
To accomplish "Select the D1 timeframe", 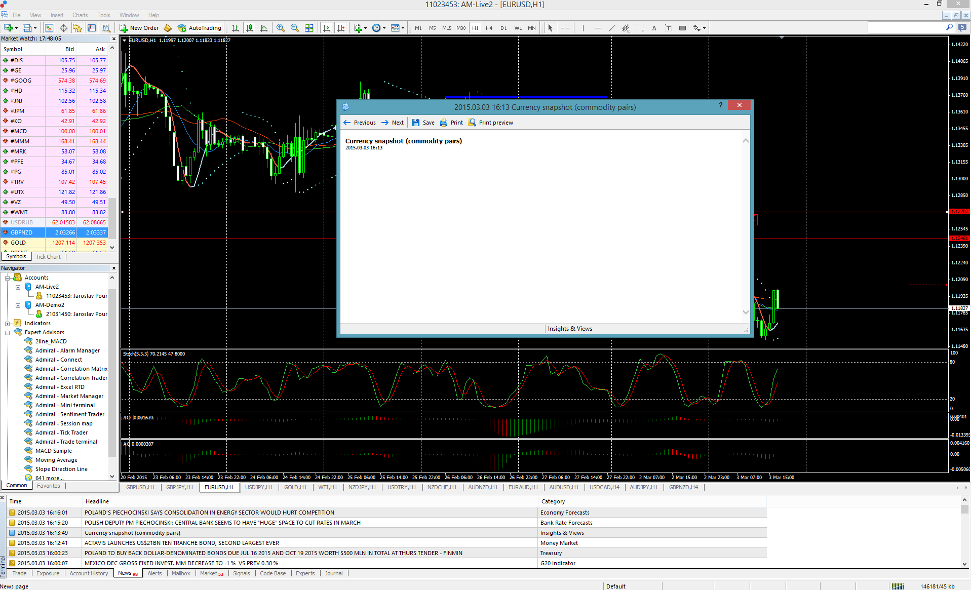I will (503, 28).
